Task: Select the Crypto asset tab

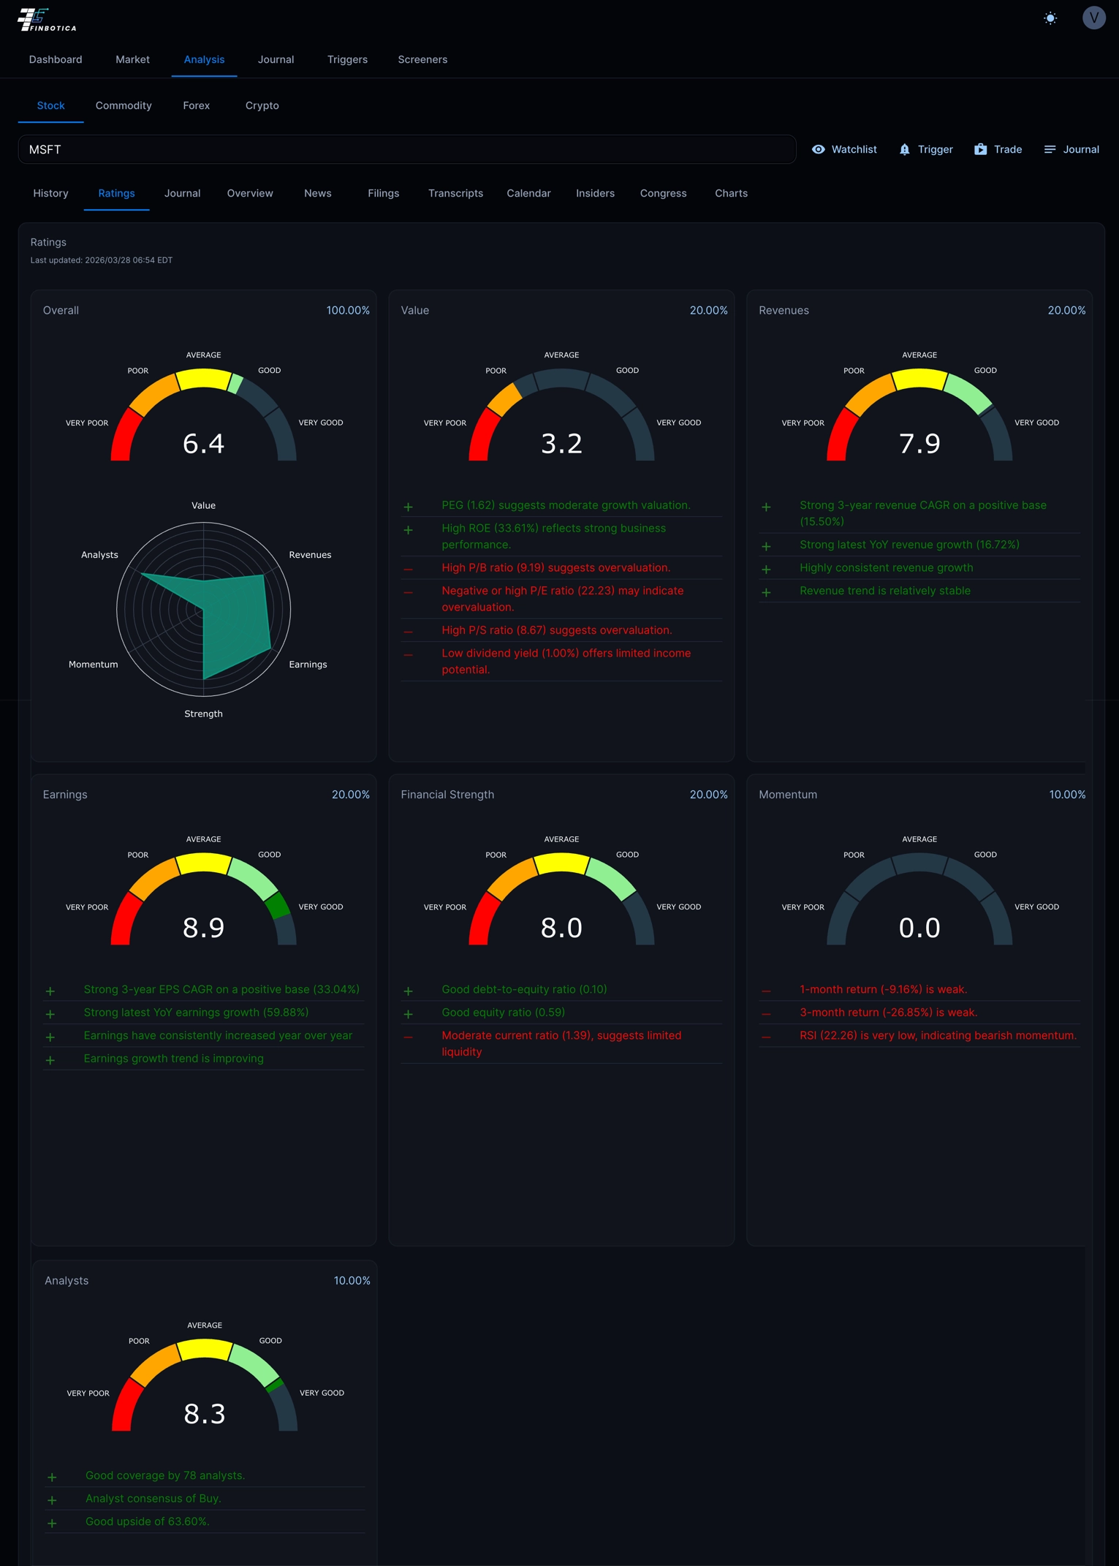Action: [x=262, y=105]
